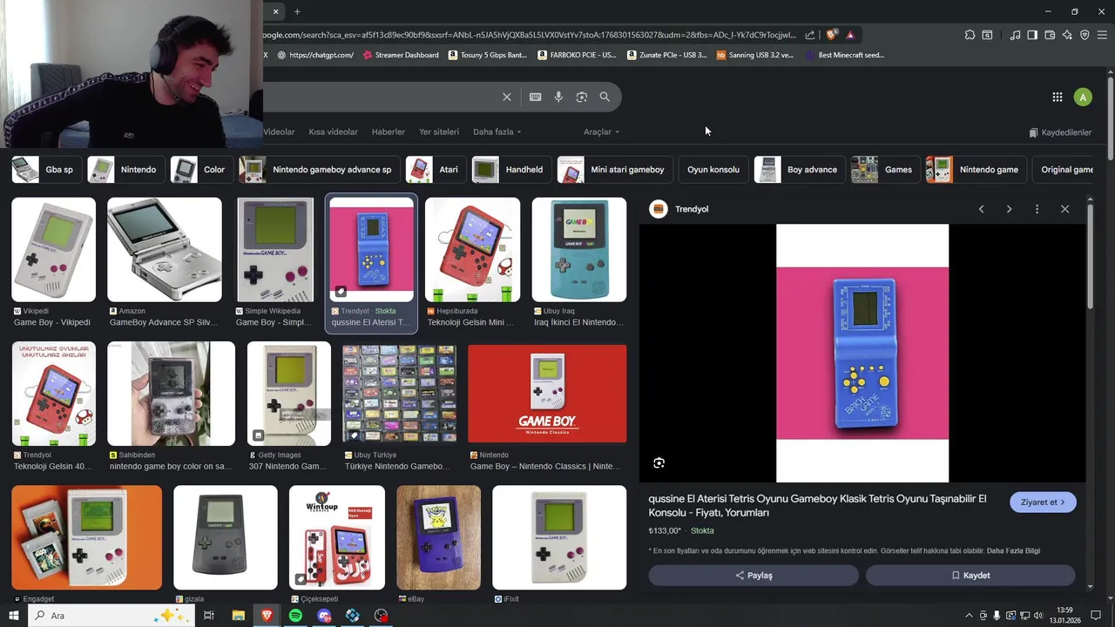1115x627 pixels.
Task: Open the 'Daha Fazla Bilgi' link
Action: pyautogui.click(x=1013, y=550)
